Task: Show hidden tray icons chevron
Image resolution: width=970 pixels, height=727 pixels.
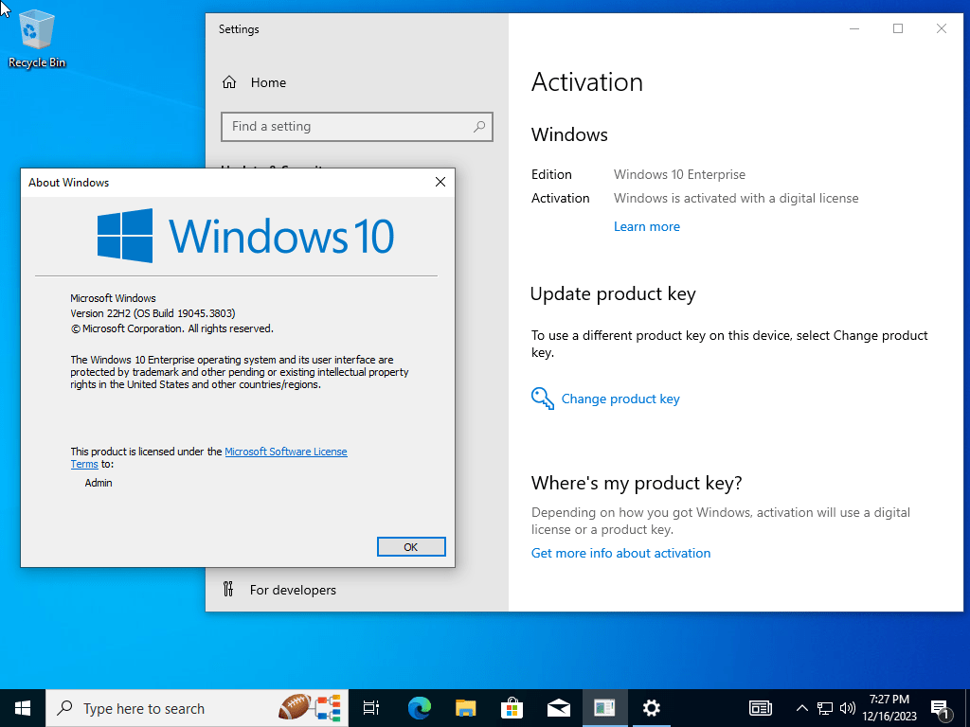Action: (801, 708)
